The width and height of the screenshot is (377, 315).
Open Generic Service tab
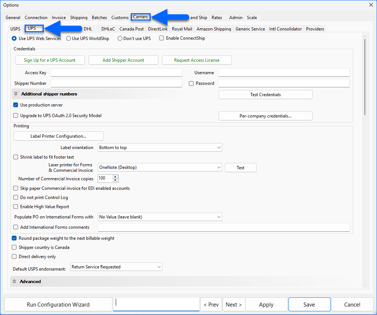250,29
